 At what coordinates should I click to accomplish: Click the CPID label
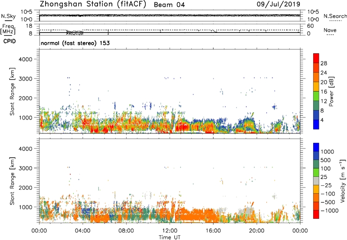pyautogui.click(x=10, y=41)
